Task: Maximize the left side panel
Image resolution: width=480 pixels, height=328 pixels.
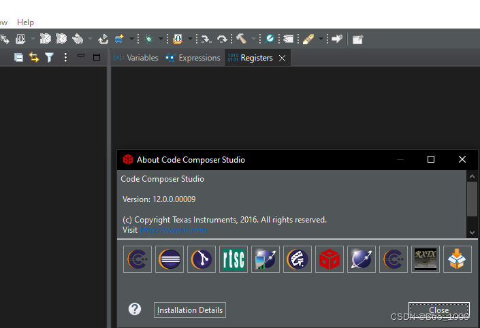Action: 97,57
